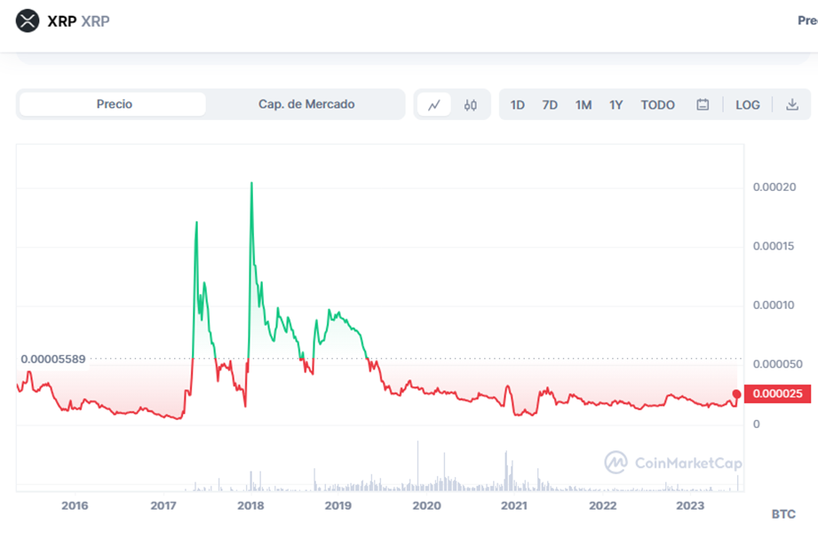Click the 2022 x-axis label
Image resolution: width=818 pixels, height=540 pixels.
pyautogui.click(x=602, y=505)
